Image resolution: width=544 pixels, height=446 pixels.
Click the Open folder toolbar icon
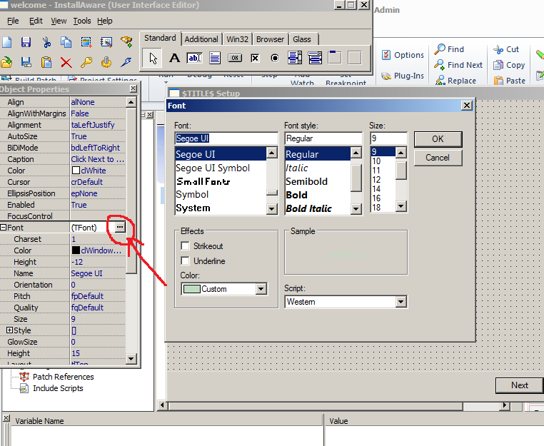coord(6,62)
